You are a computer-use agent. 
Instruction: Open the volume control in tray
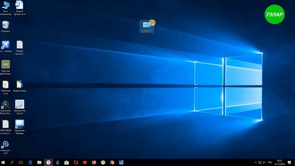point(264,162)
